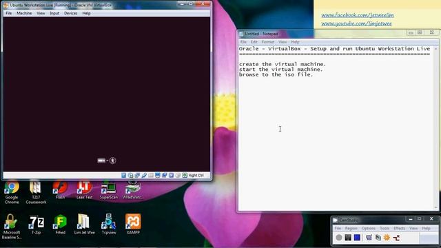This screenshot has height=248, width=441.
Task: Open the www.facebook.com/jetweelim link
Action: click(x=358, y=15)
